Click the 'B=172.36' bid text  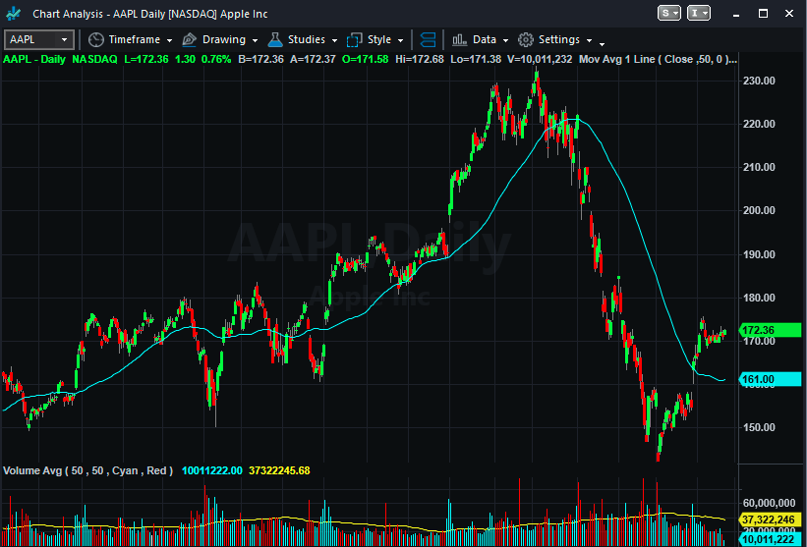[260, 59]
